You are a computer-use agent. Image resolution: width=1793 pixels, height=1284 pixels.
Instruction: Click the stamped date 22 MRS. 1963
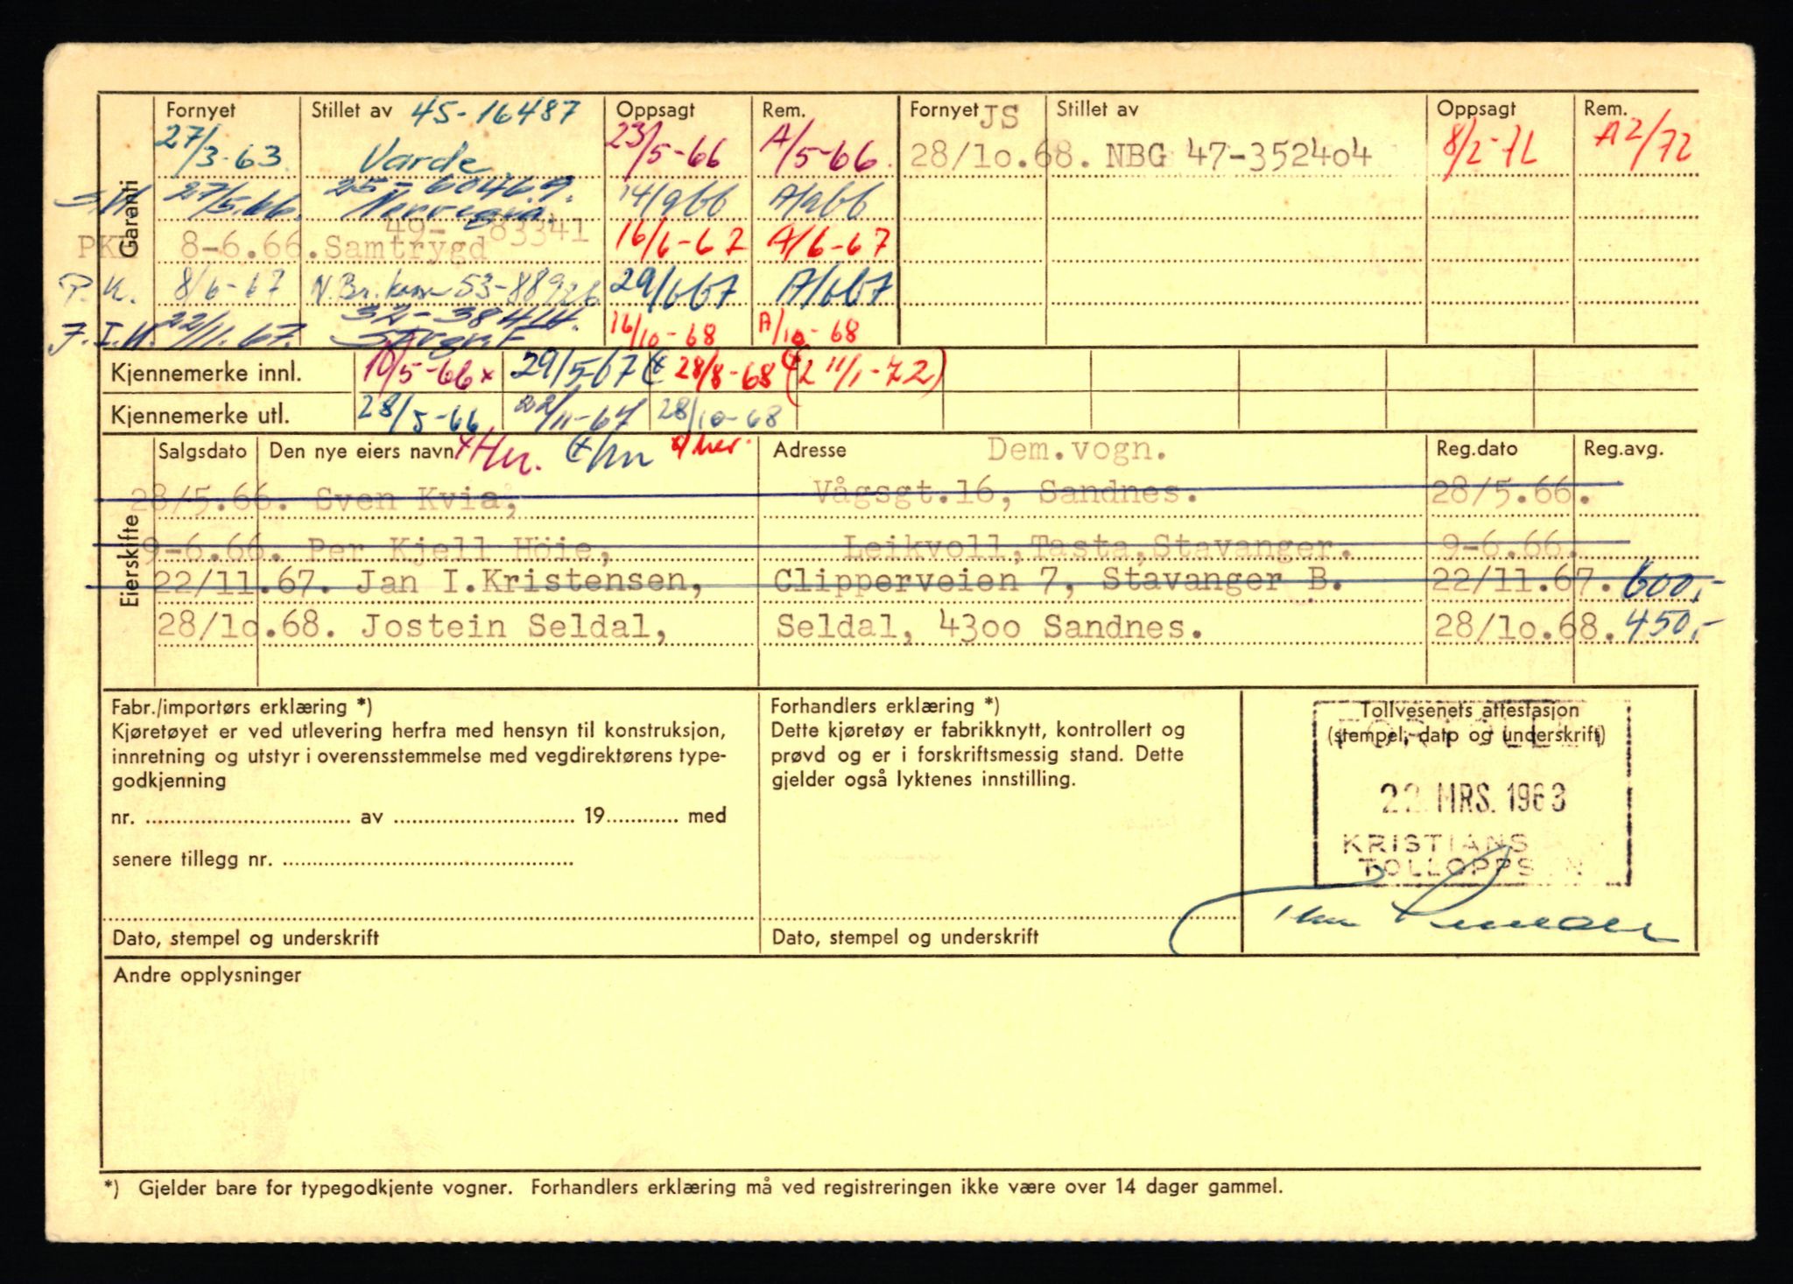point(1473,796)
